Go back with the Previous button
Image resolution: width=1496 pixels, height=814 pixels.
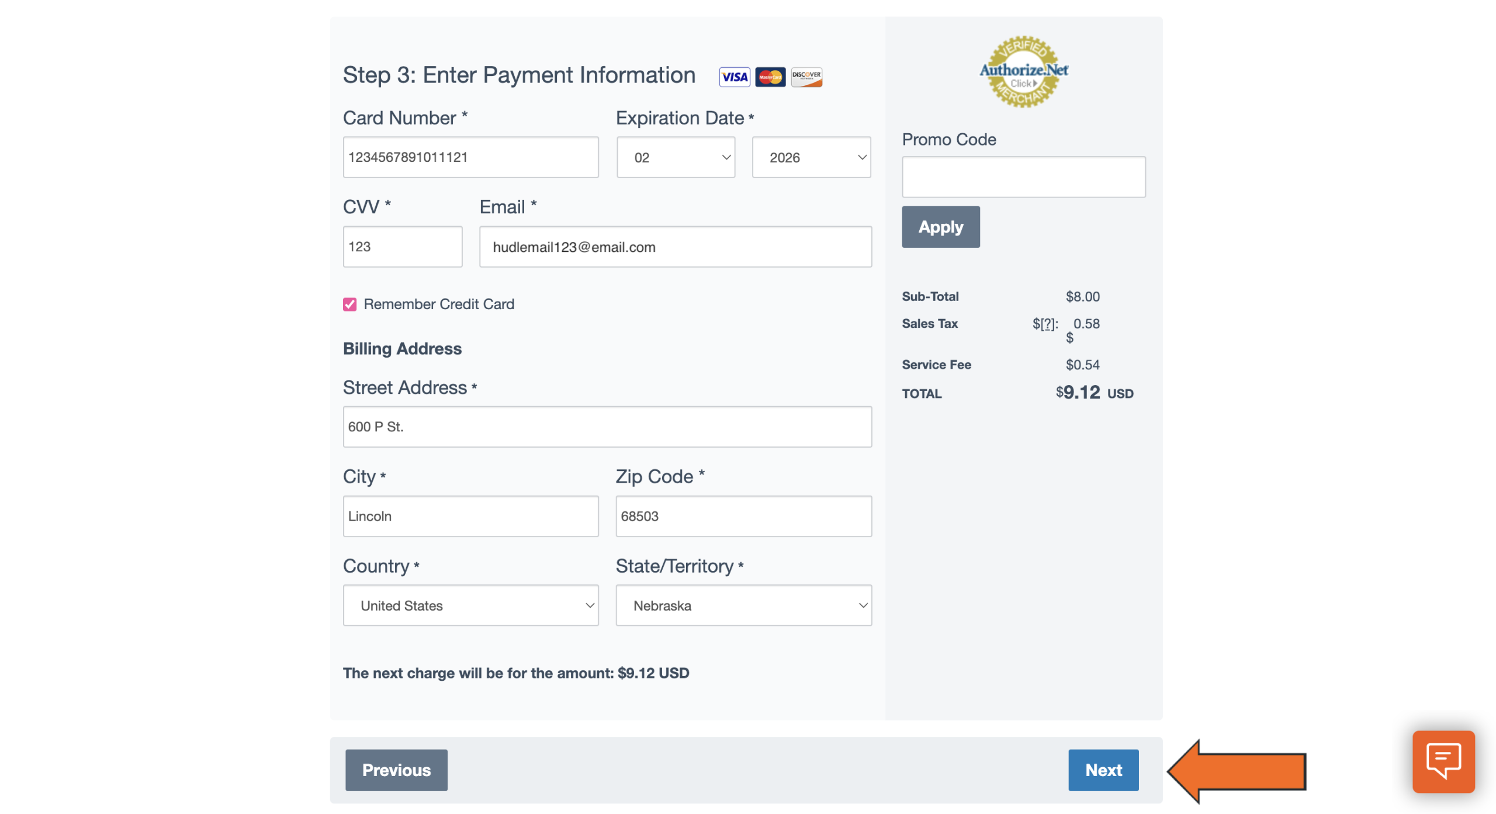(396, 770)
